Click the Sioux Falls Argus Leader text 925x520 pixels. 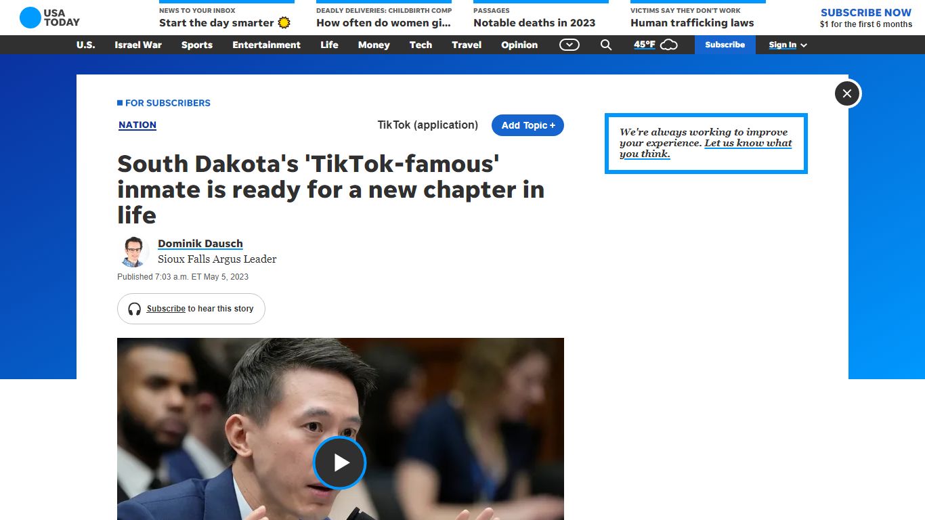point(217,259)
